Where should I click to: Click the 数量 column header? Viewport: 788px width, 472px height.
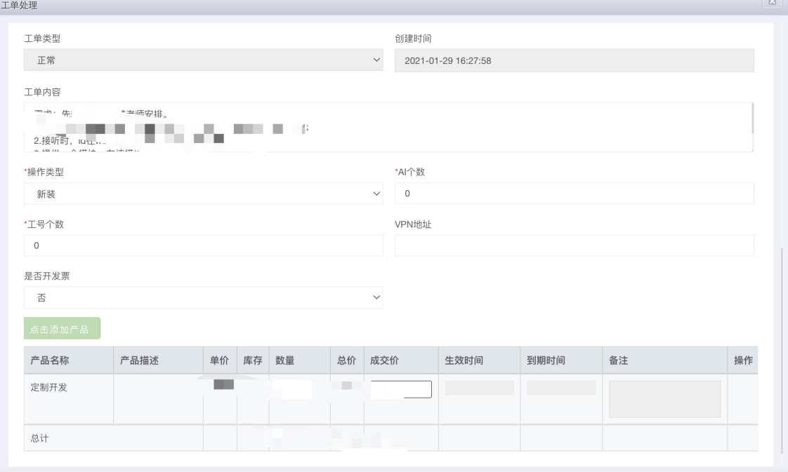(x=284, y=360)
